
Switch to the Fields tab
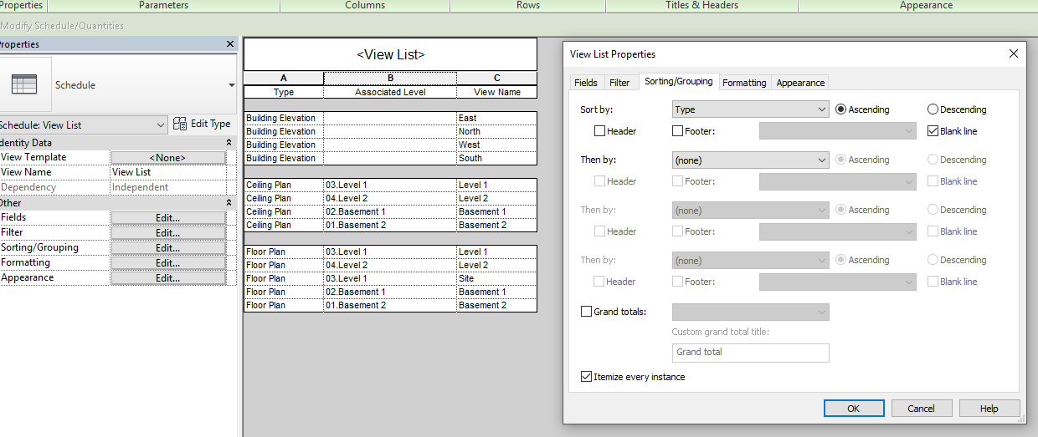pos(586,83)
